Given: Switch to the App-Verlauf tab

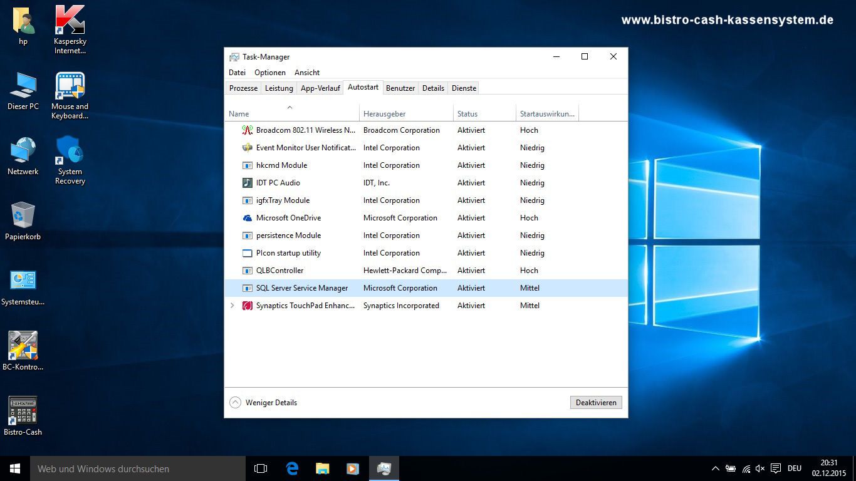Looking at the screenshot, I should tap(320, 88).
